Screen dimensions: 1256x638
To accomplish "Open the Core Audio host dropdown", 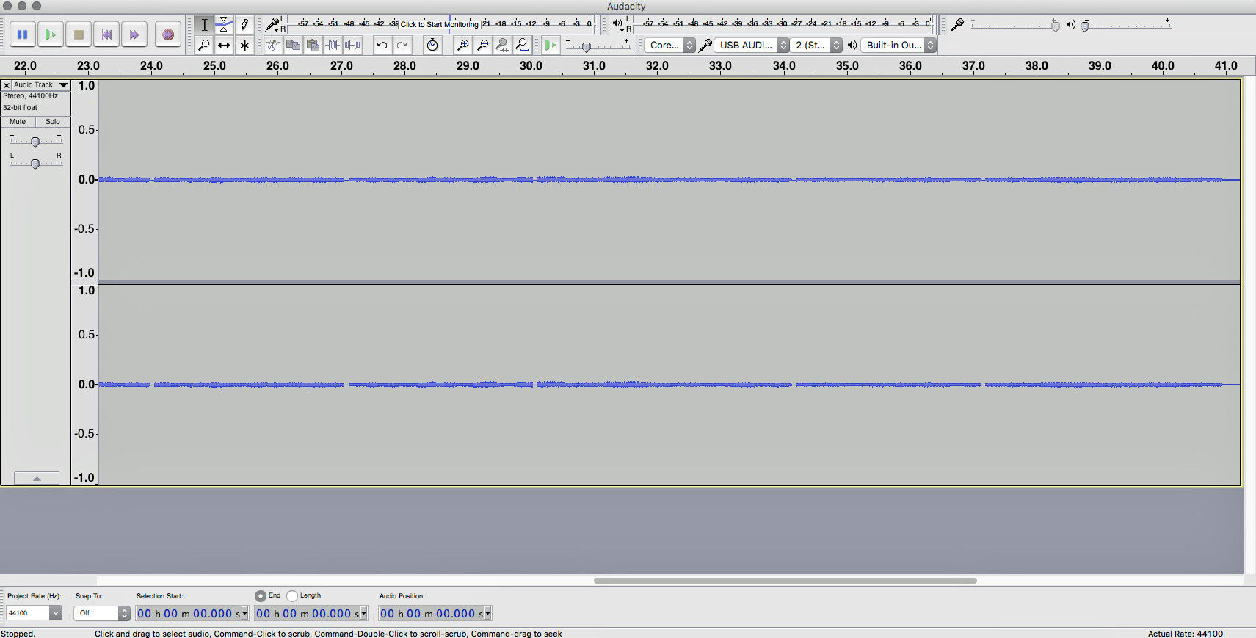I will point(669,46).
